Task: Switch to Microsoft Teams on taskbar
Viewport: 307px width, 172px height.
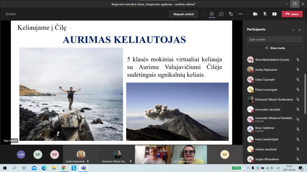Action: (x=84, y=168)
